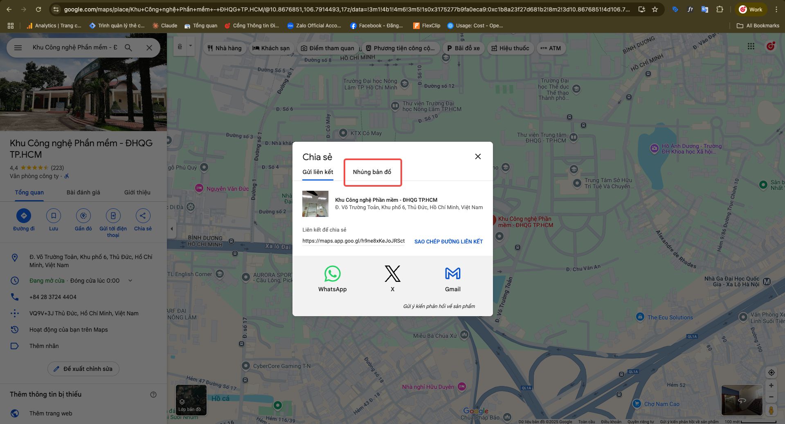Image resolution: width=785 pixels, height=424 pixels.
Task: Open the Bài đánh giá tab
Action: point(83,192)
